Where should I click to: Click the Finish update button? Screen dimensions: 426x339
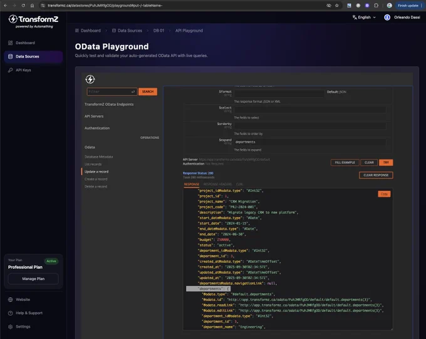click(x=410, y=6)
